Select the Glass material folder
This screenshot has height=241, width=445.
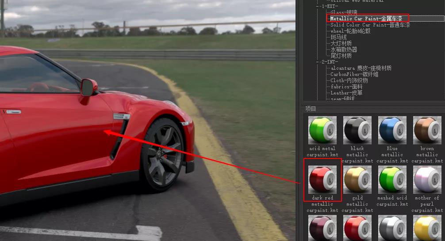pyautogui.click(x=344, y=13)
